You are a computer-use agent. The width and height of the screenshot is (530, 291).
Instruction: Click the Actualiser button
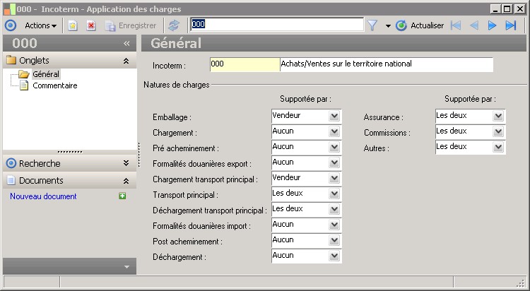[x=420, y=25]
